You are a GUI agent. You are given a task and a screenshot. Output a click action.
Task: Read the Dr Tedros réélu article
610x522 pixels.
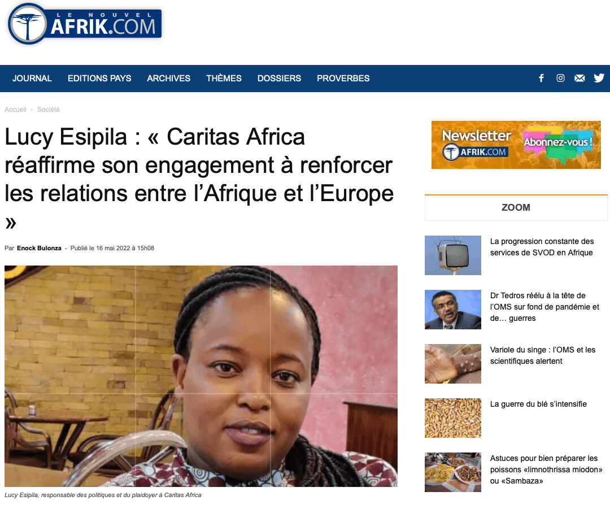coord(544,307)
